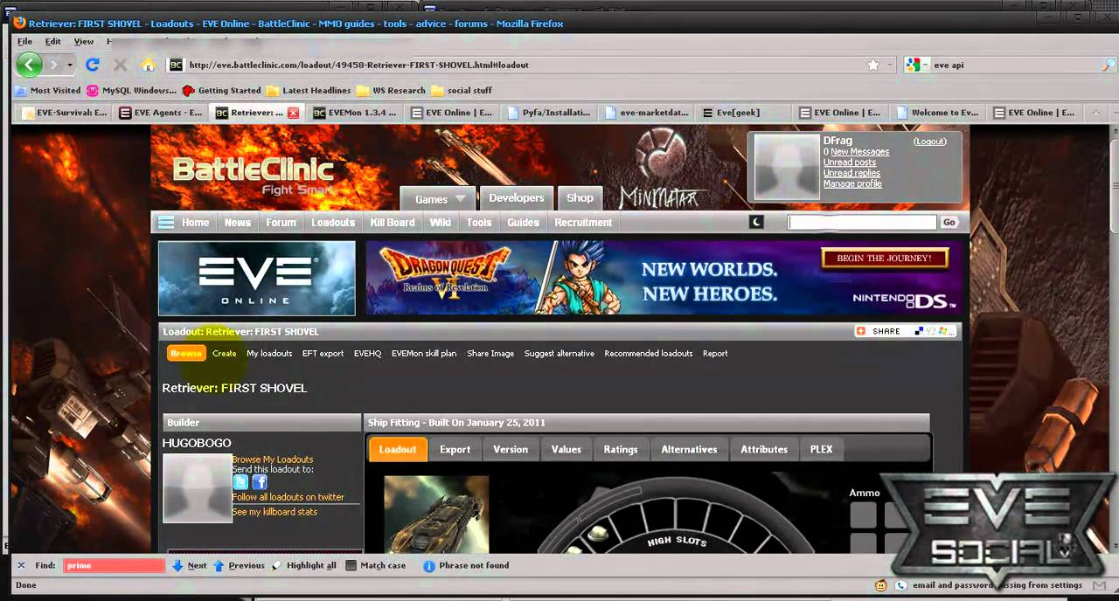Open the URL bar history dropdown
Image resolution: width=1119 pixels, height=601 pixels.
[890, 65]
